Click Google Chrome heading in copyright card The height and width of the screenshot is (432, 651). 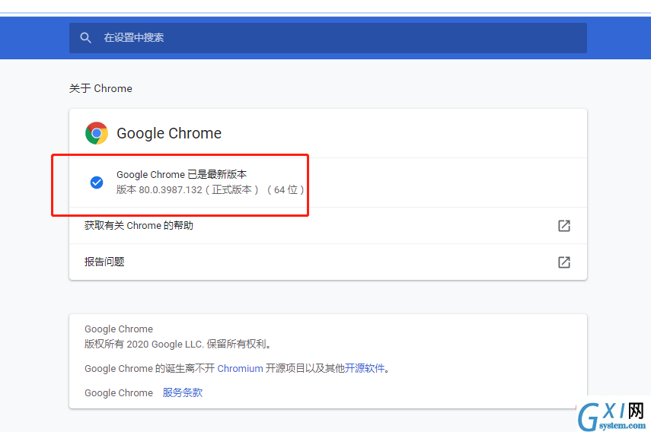pyautogui.click(x=119, y=329)
